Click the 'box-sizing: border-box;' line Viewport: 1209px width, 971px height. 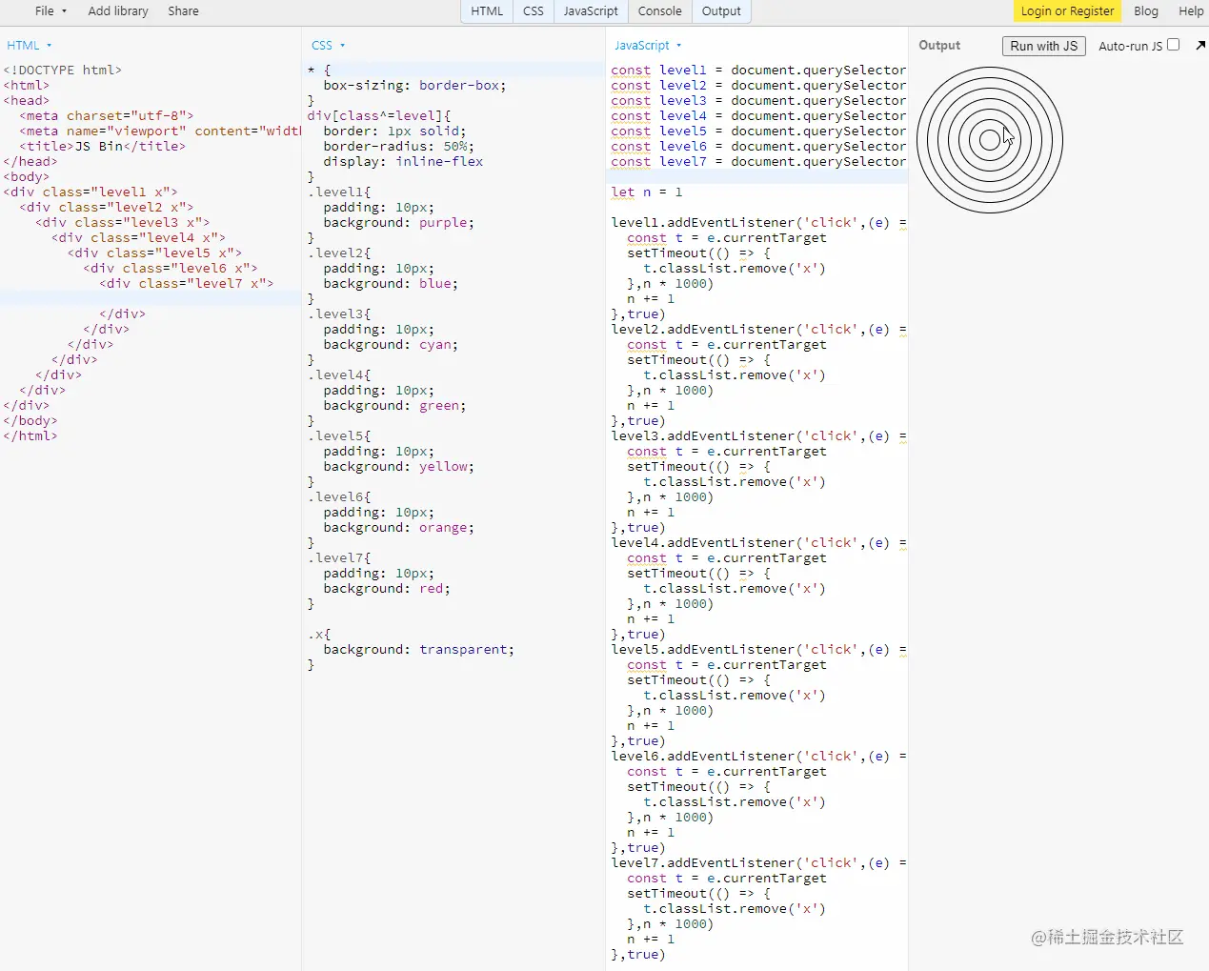414,86
